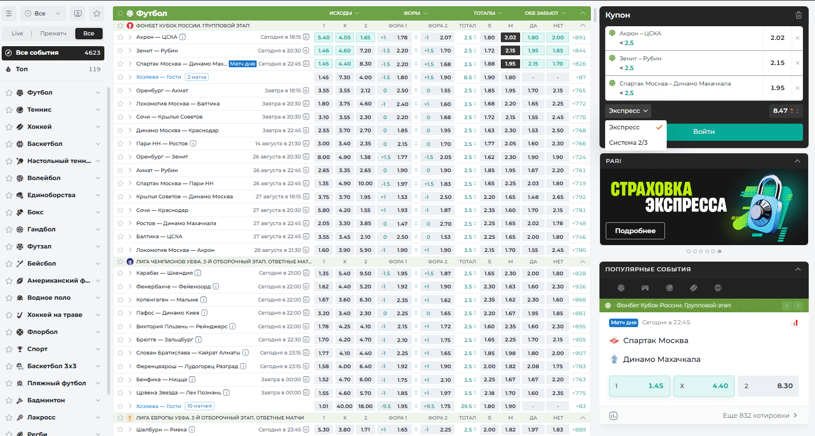Expand the Теннис sport category in sidebar
The width and height of the screenshot is (815, 436).
pyautogui.click(x=98, y=109)
